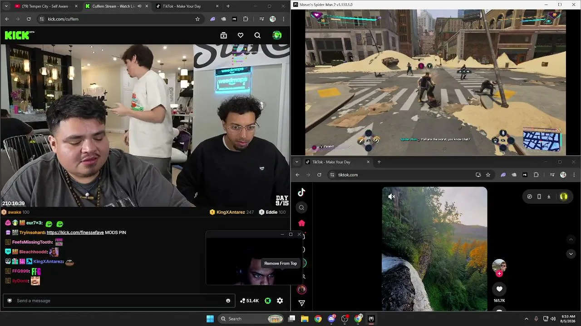
Task: Open the Kick search magnifier icon
Action: tap(257, 35)
